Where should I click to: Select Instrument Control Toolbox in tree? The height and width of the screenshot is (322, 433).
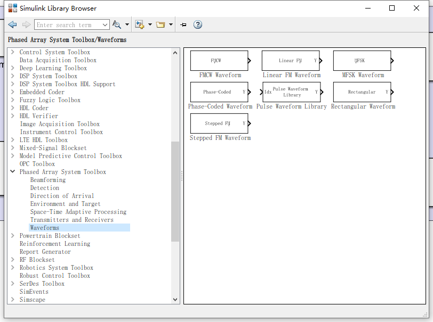pos(61,132)
